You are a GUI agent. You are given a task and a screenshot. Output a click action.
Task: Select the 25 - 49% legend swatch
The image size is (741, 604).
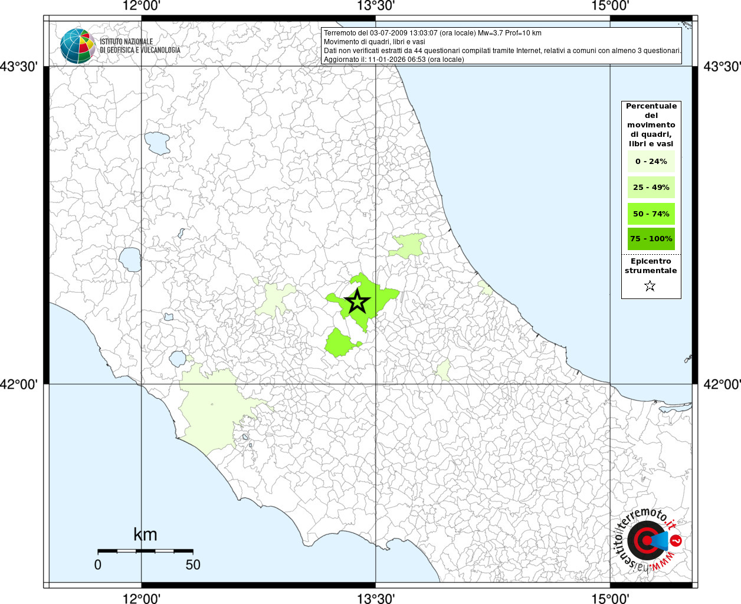[651, 187]
